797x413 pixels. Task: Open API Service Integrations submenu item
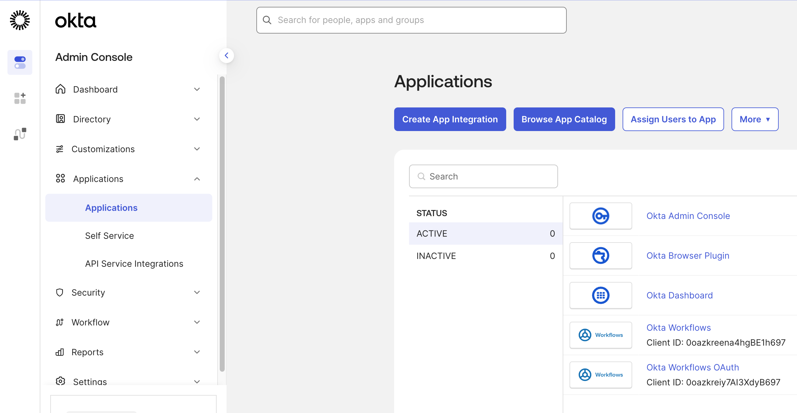[134, 264]
